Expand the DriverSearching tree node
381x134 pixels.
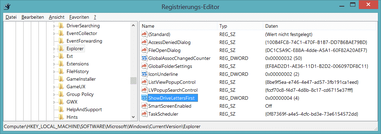(x=54, y=26)
